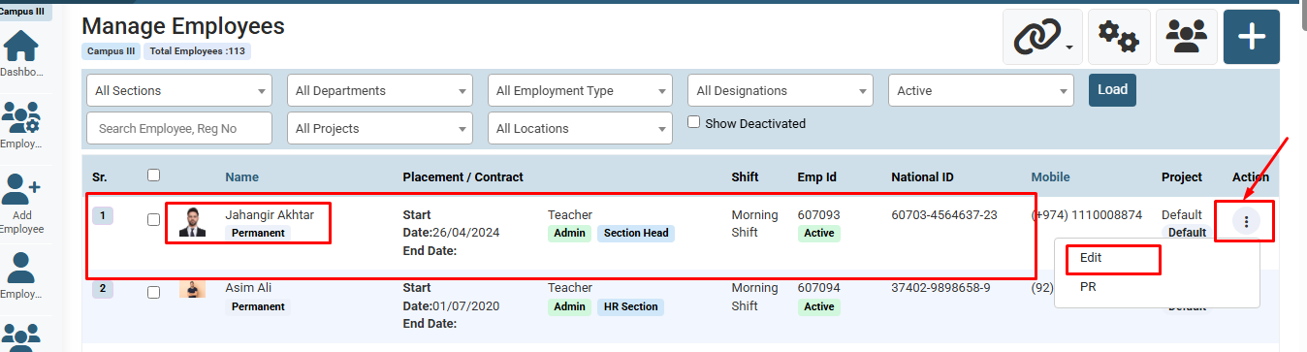Open the All Locations dropdown
The height and width of the screenshot is (352, 1307).
(580, 128)
